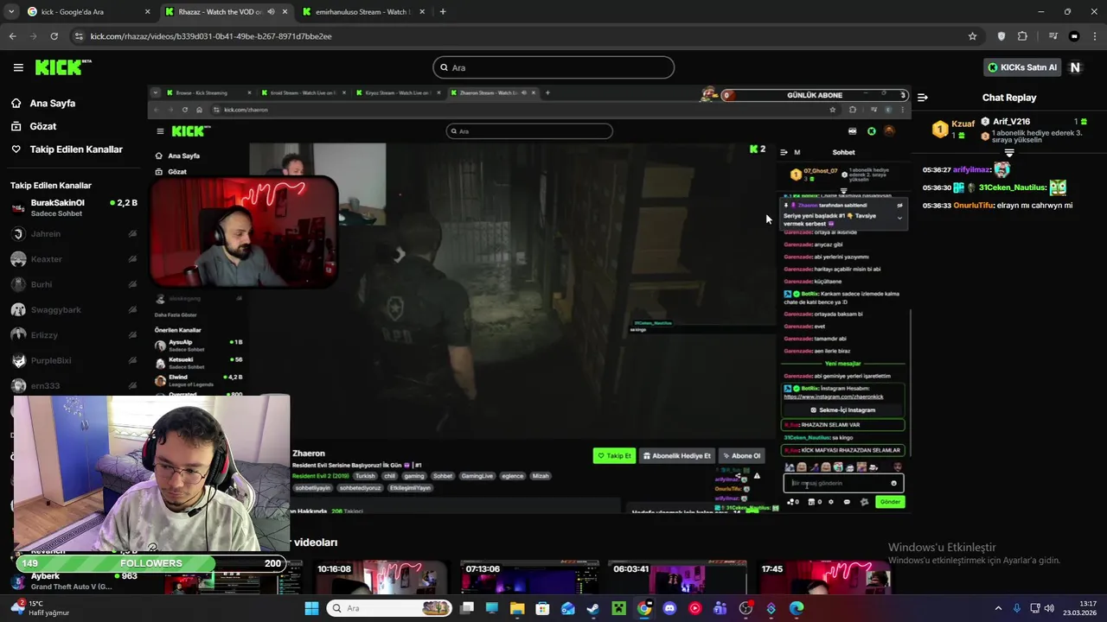The height and width of the screenshot is (622, 1107).
Task: Click the Abone Ol button in the video
Action: (742, 456)
